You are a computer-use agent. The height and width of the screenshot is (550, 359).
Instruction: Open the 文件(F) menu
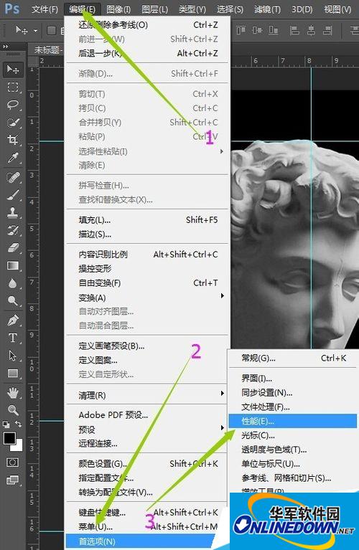click(x=45, y=9)
